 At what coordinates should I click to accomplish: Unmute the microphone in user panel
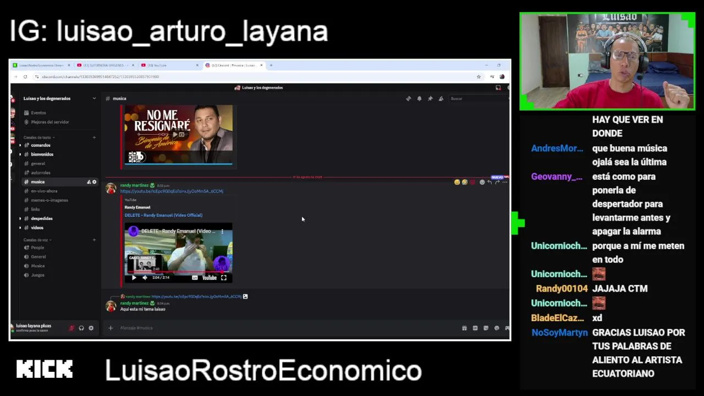pyautogui.click(x=71, y=328)
